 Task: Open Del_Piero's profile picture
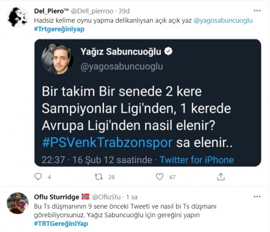pos(18,17)
